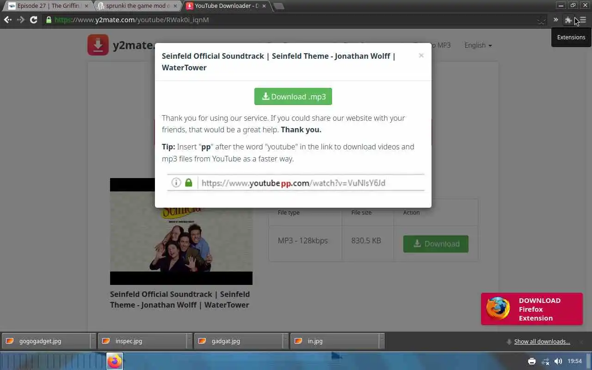Image resolution: width=592 pixels, height=370 pixels.
Task: Click the File size column header
Action: [361, 212]
